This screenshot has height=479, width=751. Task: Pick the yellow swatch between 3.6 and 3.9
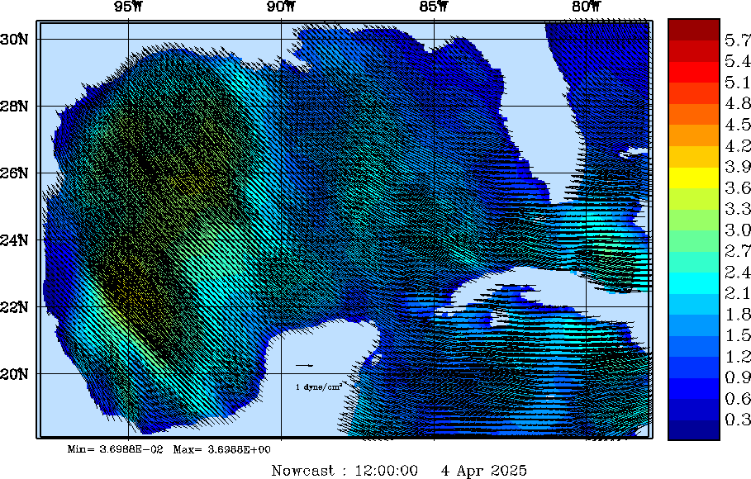tap(694, 178)
